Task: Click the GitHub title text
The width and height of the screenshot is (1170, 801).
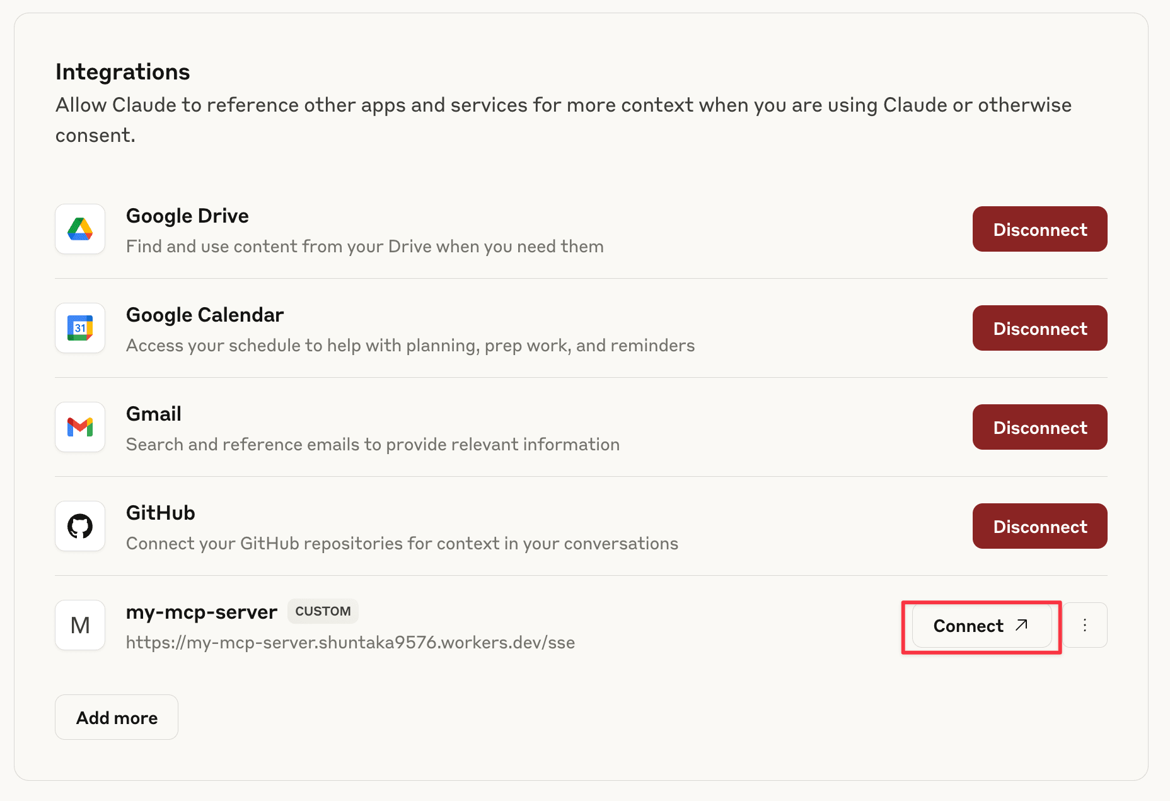Action: coord(161,513)
